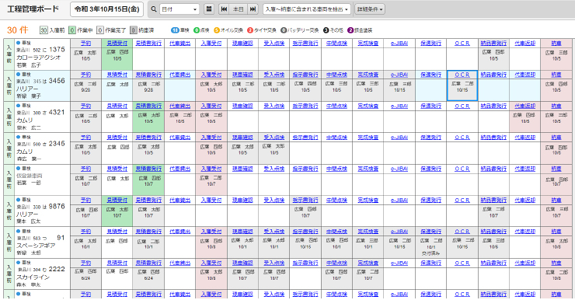
Task: Open 納車 link for vehicle 1375
Action: [556, 43]
